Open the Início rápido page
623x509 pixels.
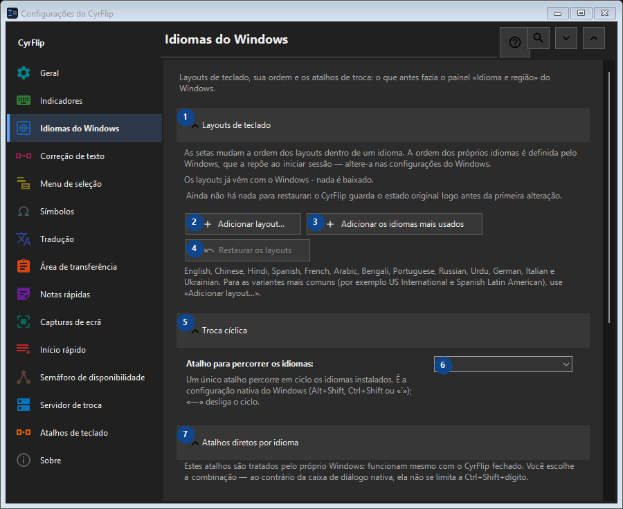click(84, 349)
